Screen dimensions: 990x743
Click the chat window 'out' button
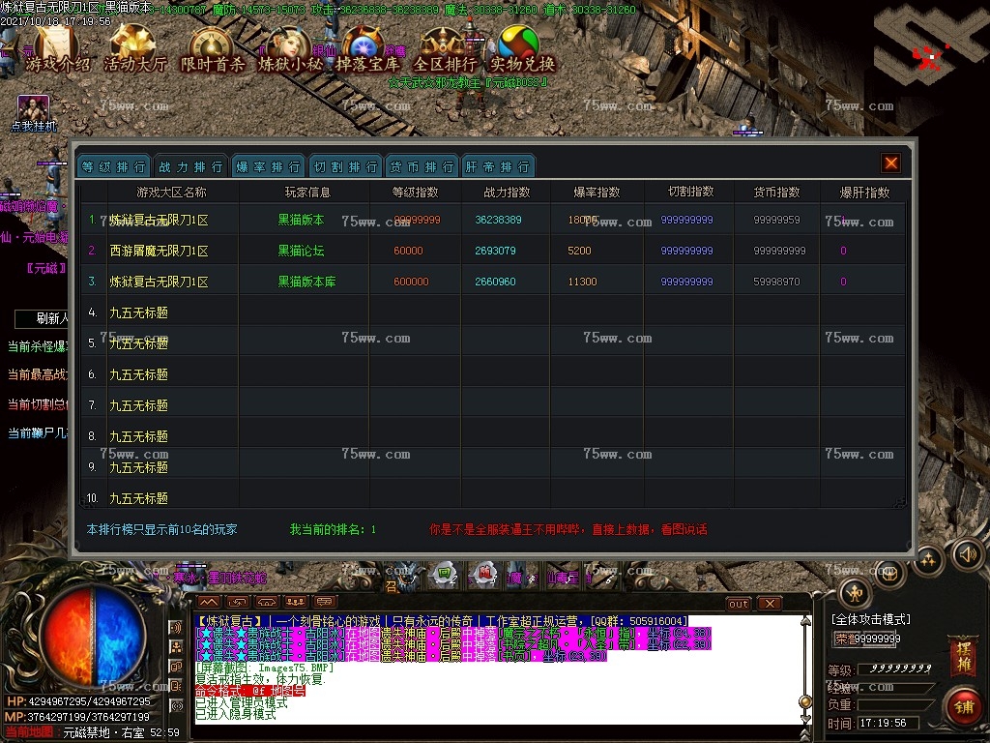(x=739, y=604)
